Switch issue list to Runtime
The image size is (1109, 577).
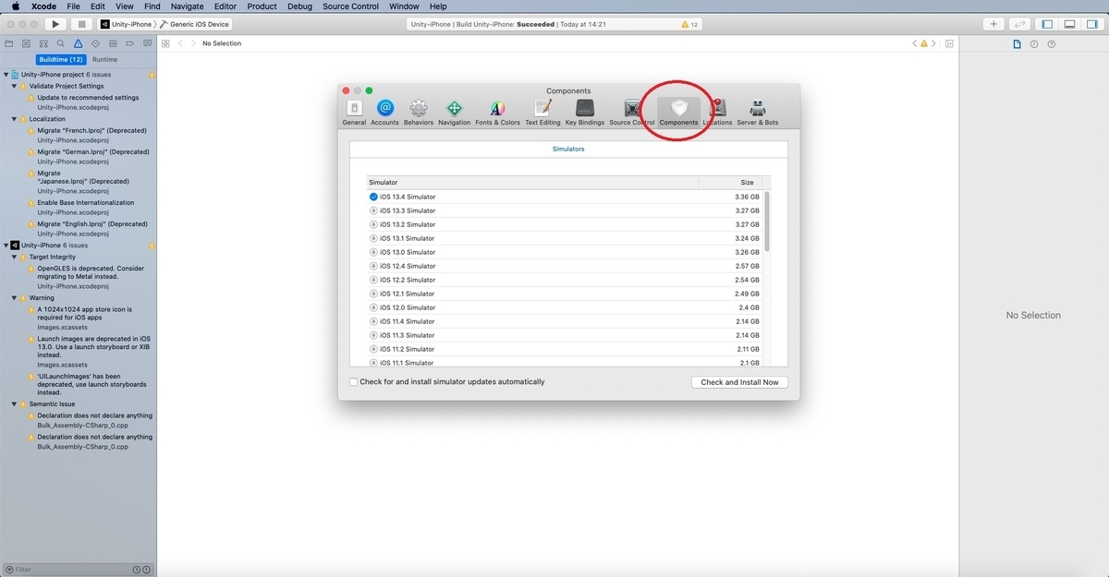(104, 59)
